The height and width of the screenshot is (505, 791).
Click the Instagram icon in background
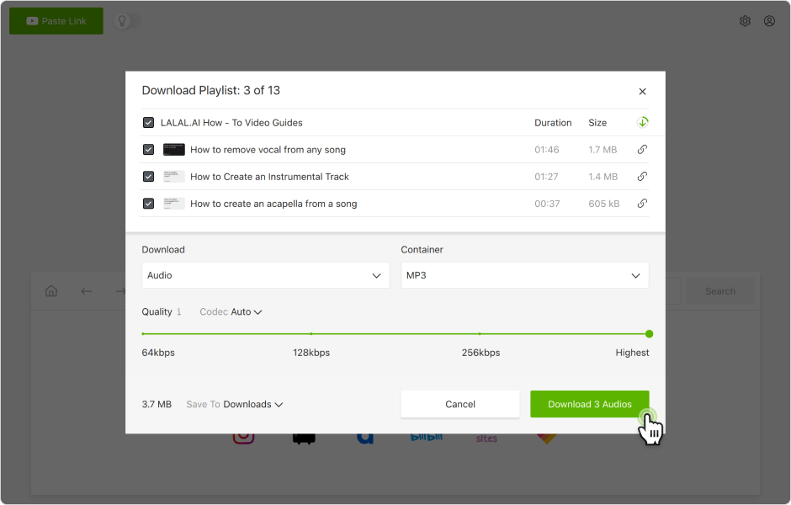244,437
